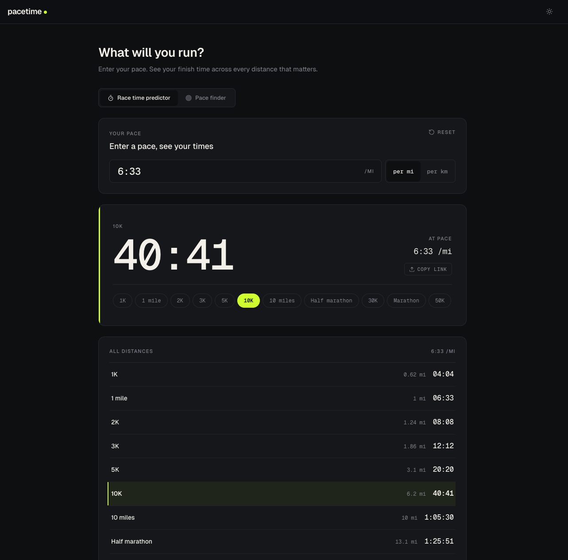This screenshot has width=568, height=560.
Task: Click the 3K row showing 12:12
Action: point(282,446)
